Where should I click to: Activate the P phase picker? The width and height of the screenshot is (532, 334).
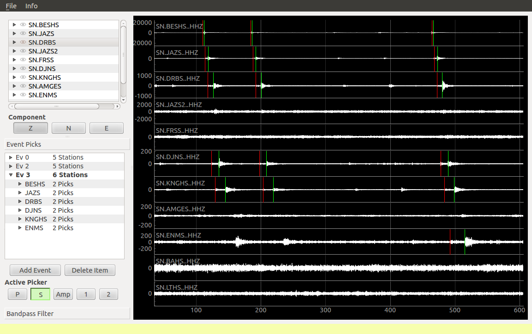[18, 294]
